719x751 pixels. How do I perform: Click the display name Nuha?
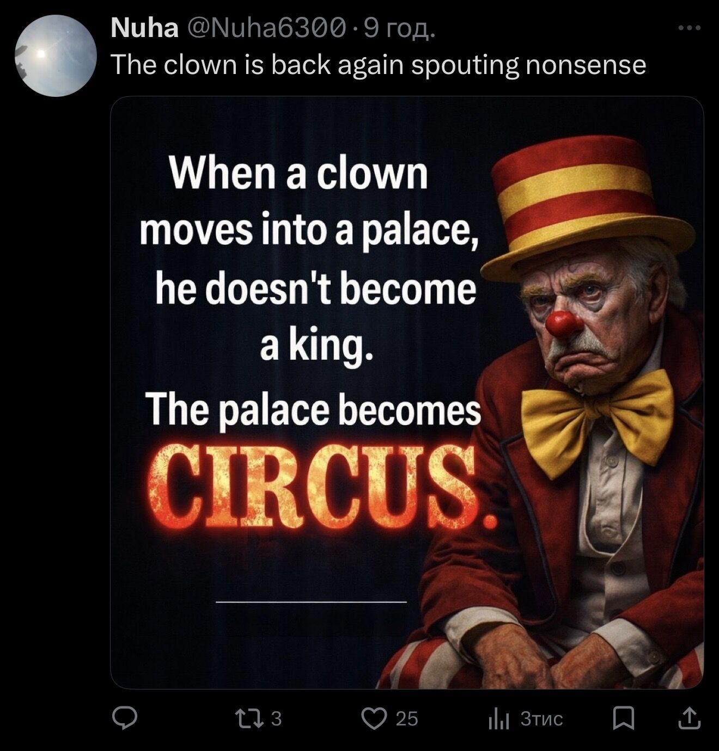(144, 28)
